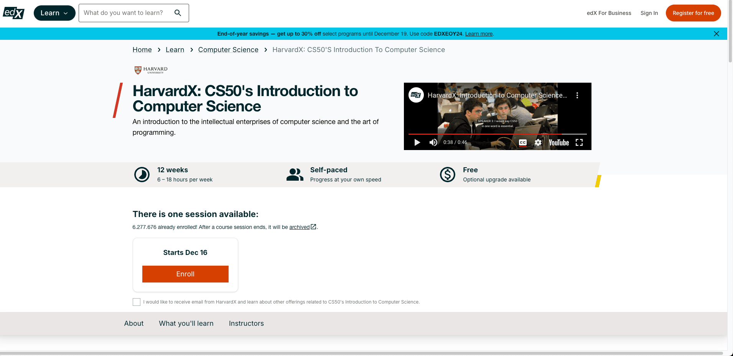Click Register for free button
This screenshot has height=356, width=733.
693,13
